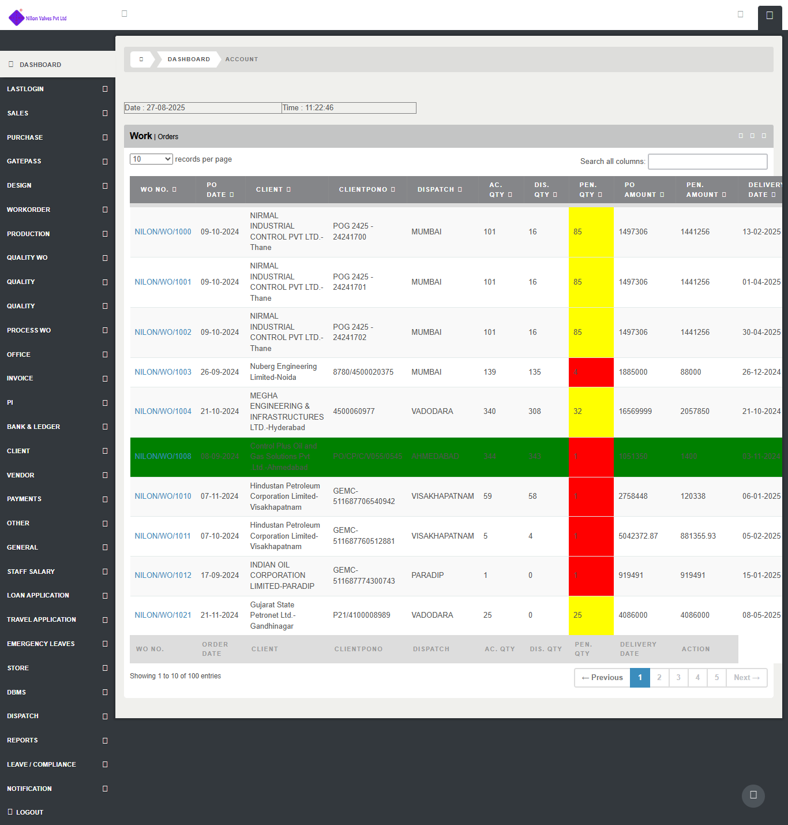Viewport: 788px width, 825px height.
Task: Select Account breadcrumb tab
Action: pyautogui.click(x=242, y=59)
